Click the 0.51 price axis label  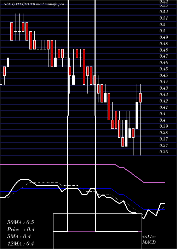click(x=164, y=18)
